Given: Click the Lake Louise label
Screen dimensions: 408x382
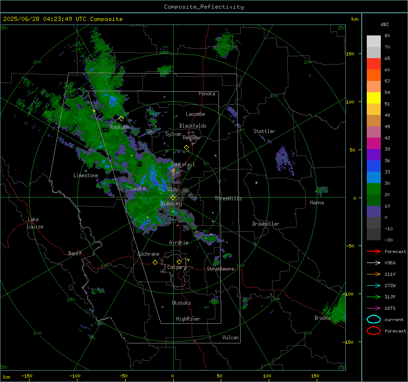Looking at the screenshot, I should pyautogui.click(x=35, y=223).
